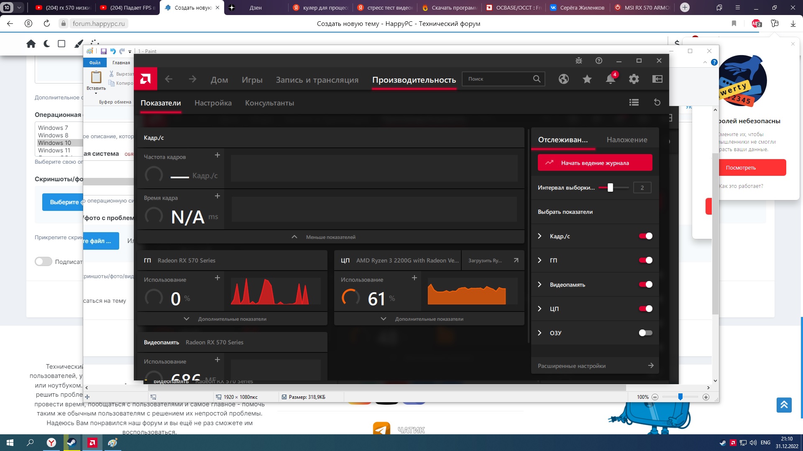Click the red Посмотреть button
Image resolution: width=803 pixels, height=451 pixels.
[741, 167]
